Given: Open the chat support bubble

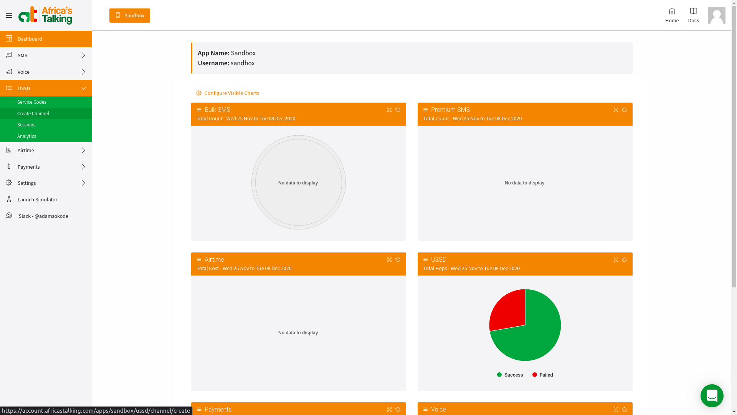Looking at the screenshot, I should coord(712,395).
